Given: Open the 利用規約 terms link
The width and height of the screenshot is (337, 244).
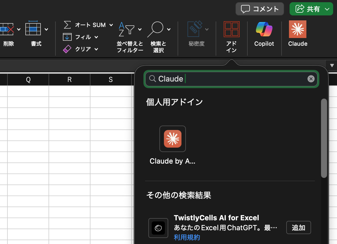Looking at the screenshot, I should pos(187,237).
